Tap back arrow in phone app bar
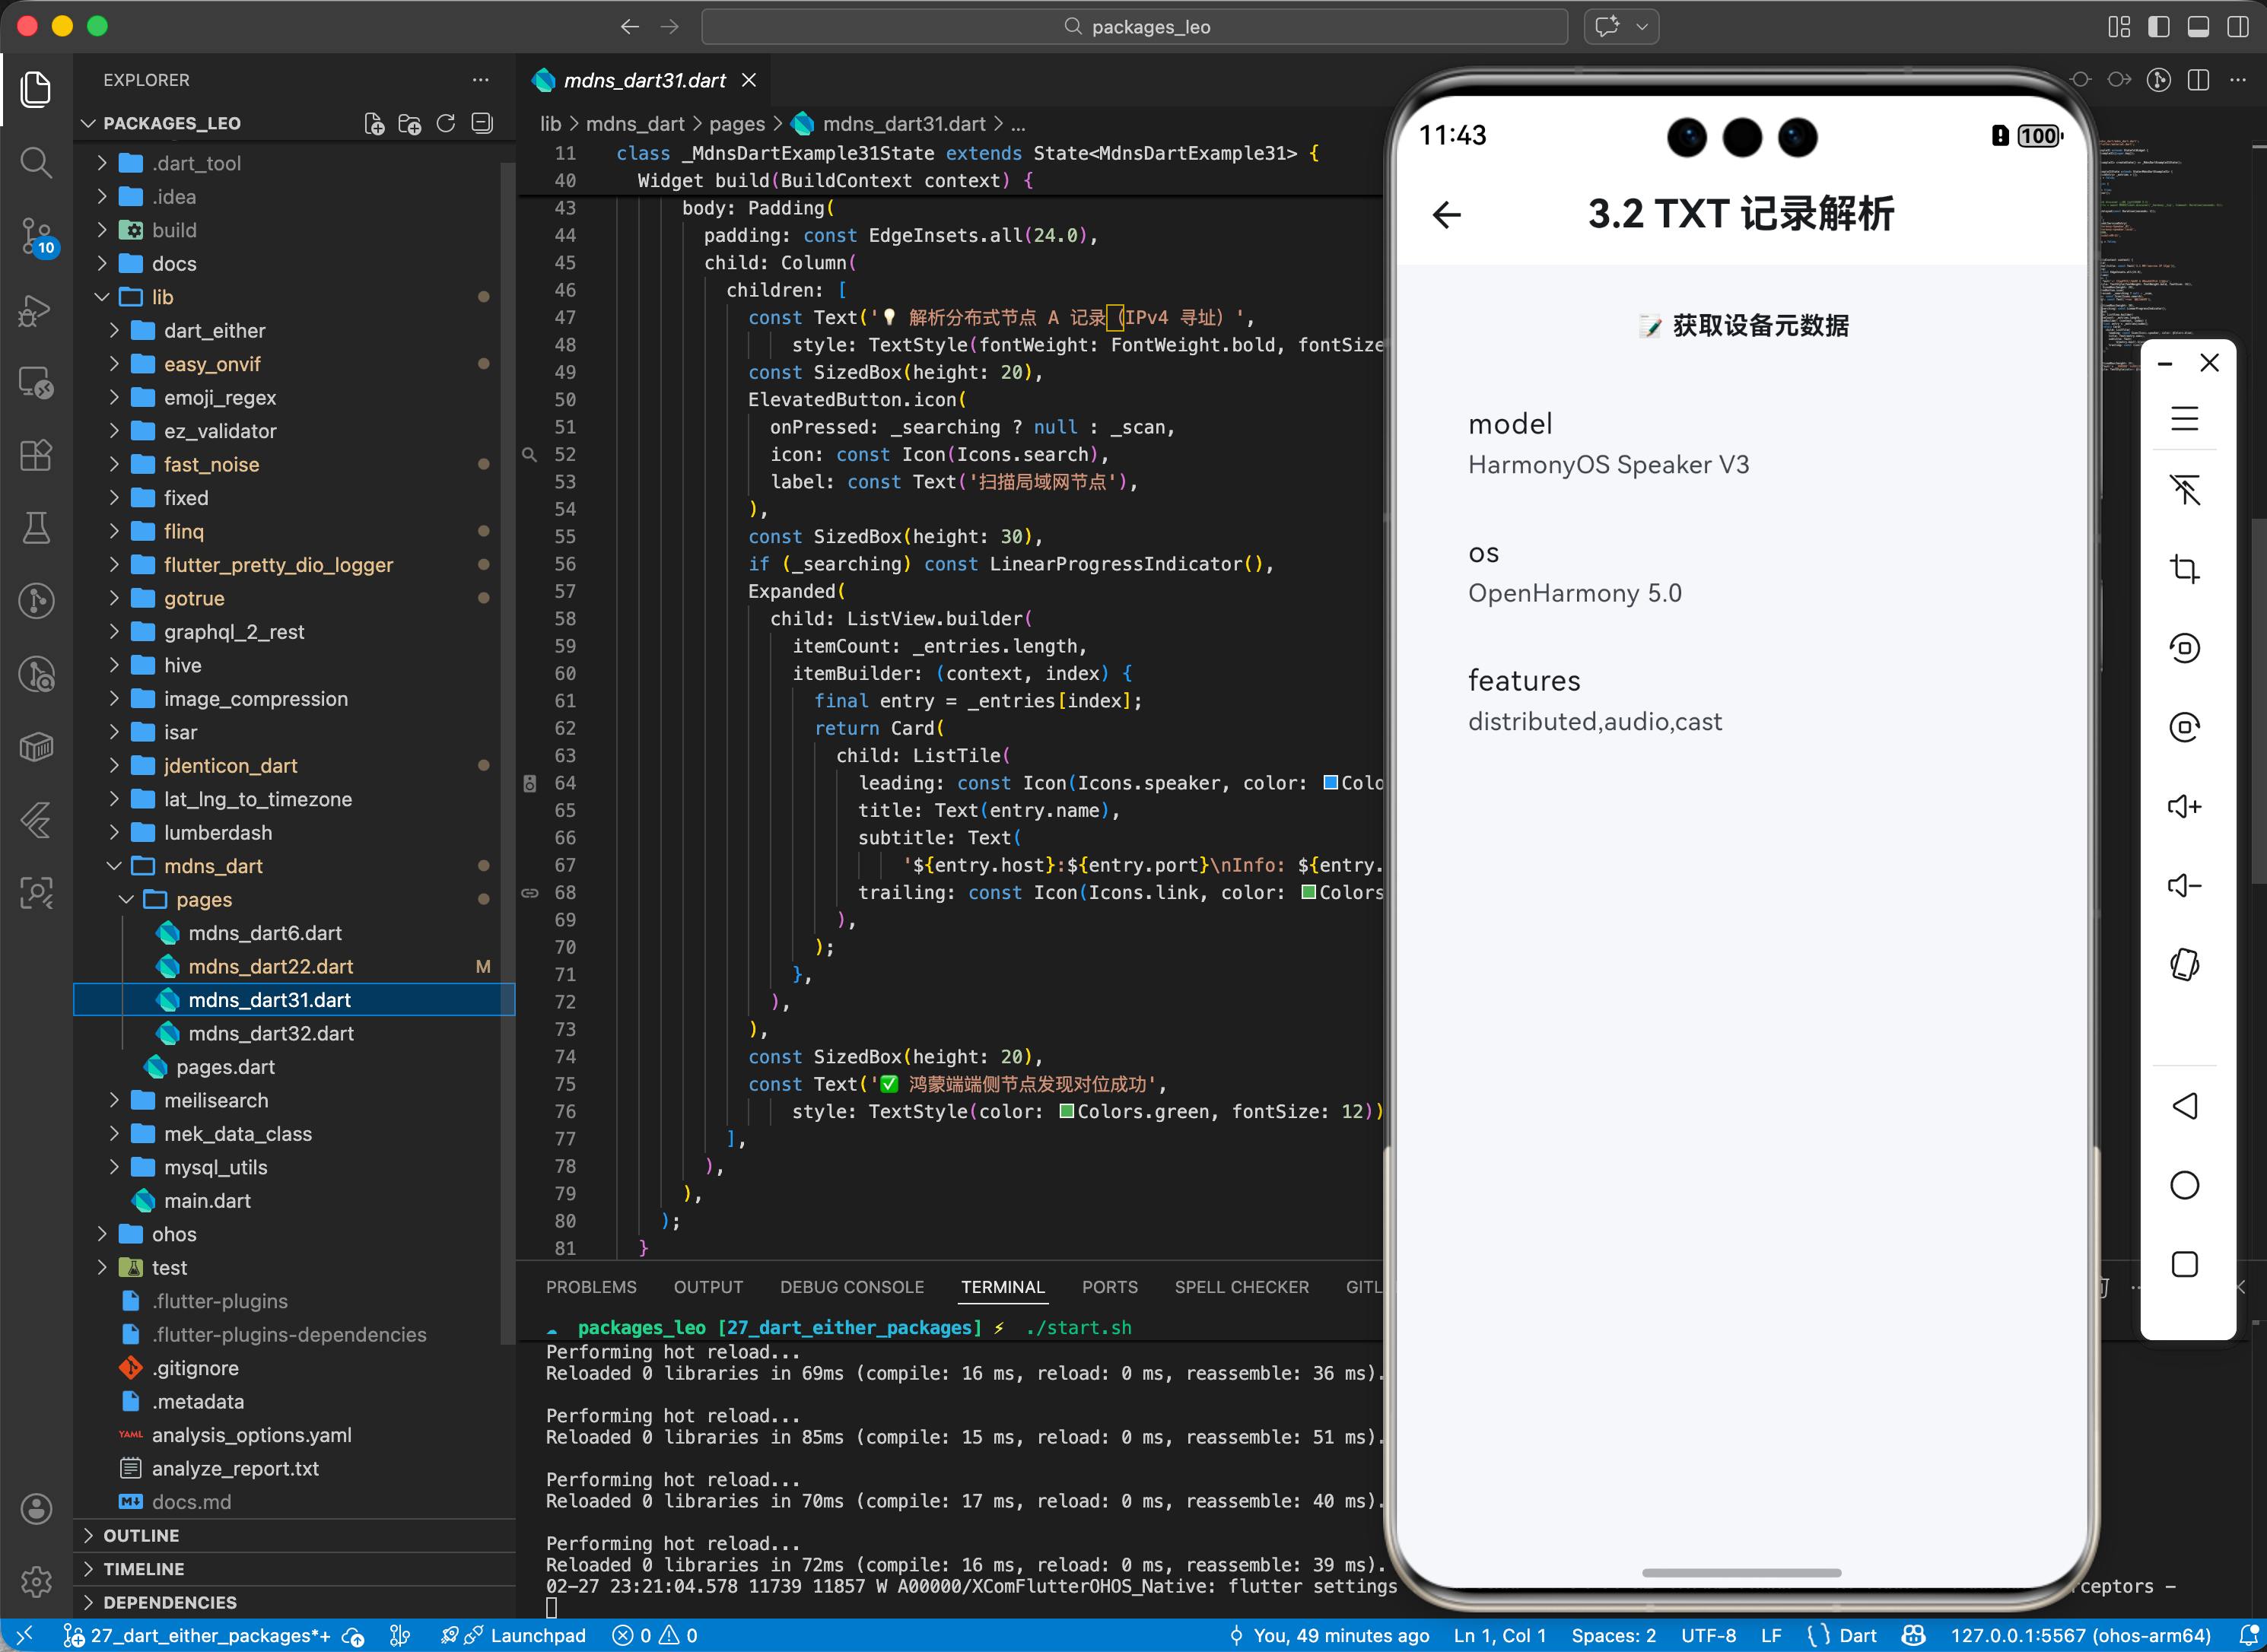 1446,214
